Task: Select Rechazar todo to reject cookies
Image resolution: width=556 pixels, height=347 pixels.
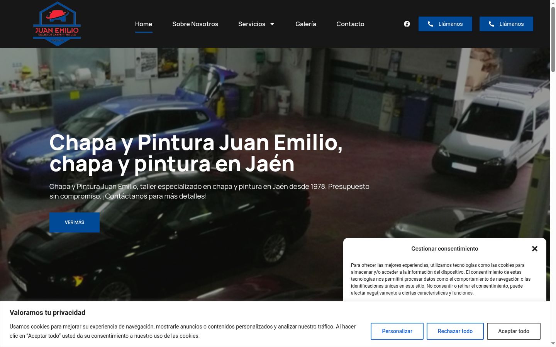Action: [x=455, y=331]
